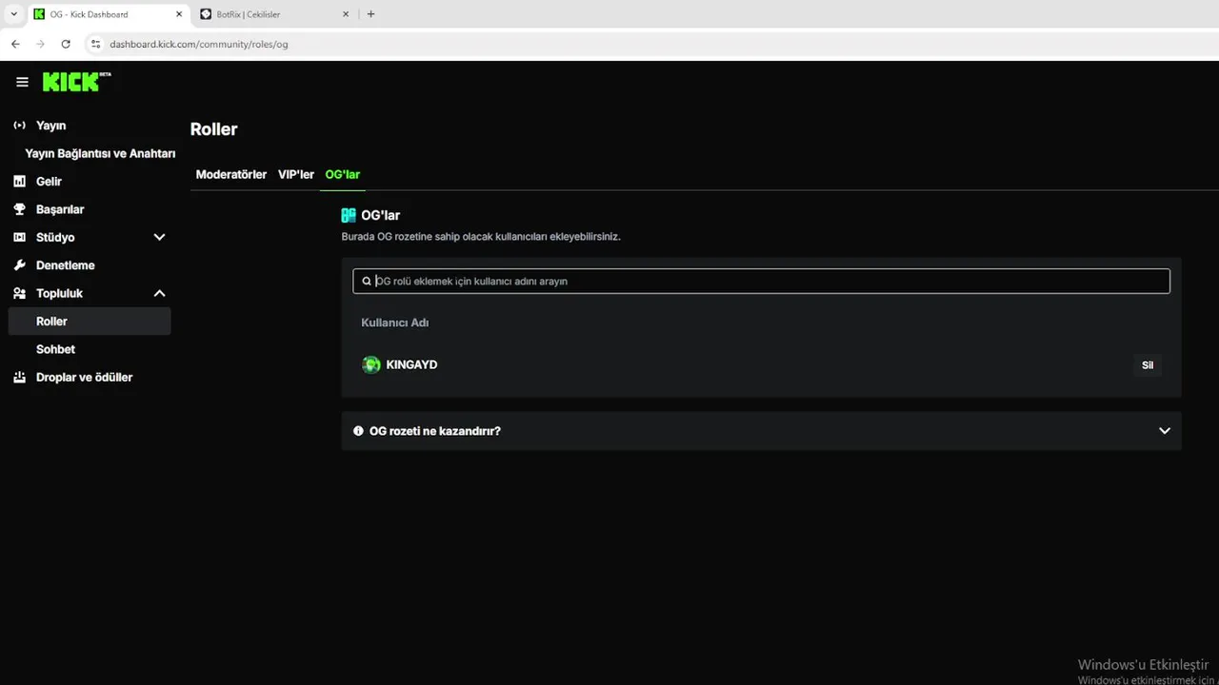Open the site information icon in address bar
Image resolution: width=1219 pixels, height=685 pixels.
coord(94,44)
